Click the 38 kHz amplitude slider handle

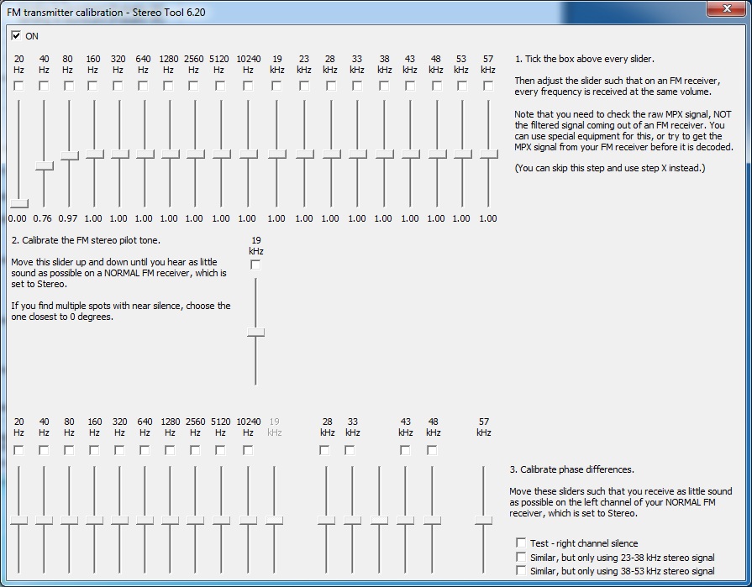point(384,154)
